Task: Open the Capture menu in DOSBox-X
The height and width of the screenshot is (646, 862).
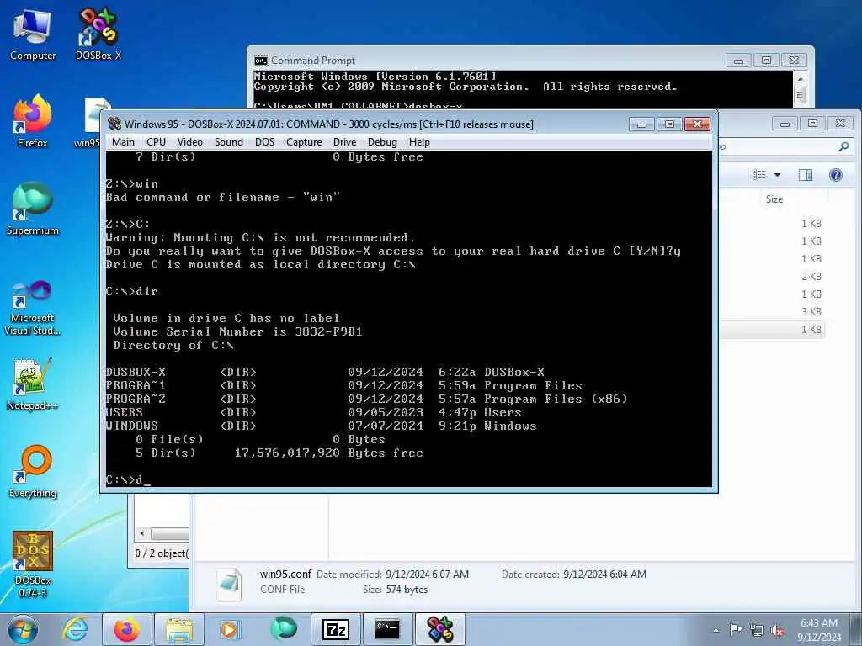Action: pyautogui.click(x=304, y=141)
